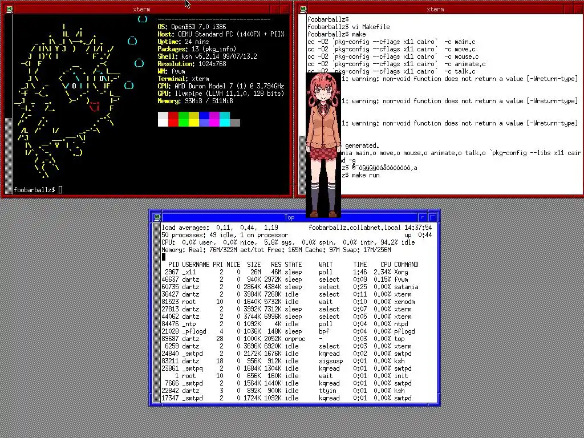Screen dimensions: 584x438
Task: Click the fvwm process row in Top
Action: 290,279
